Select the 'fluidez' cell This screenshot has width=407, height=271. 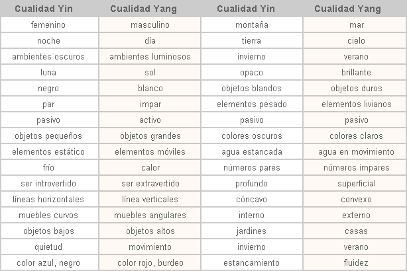coord(356,263)
